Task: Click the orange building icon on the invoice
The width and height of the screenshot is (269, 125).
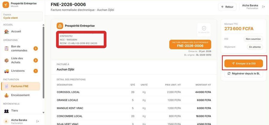Action: 60,26
